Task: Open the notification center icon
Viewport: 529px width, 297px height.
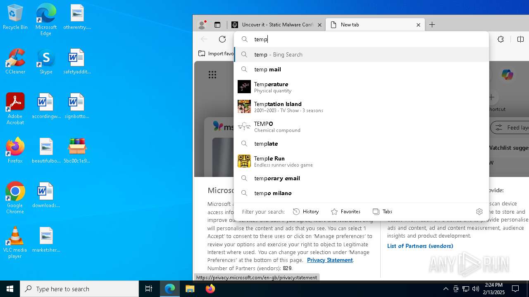Action: [515, 289]
